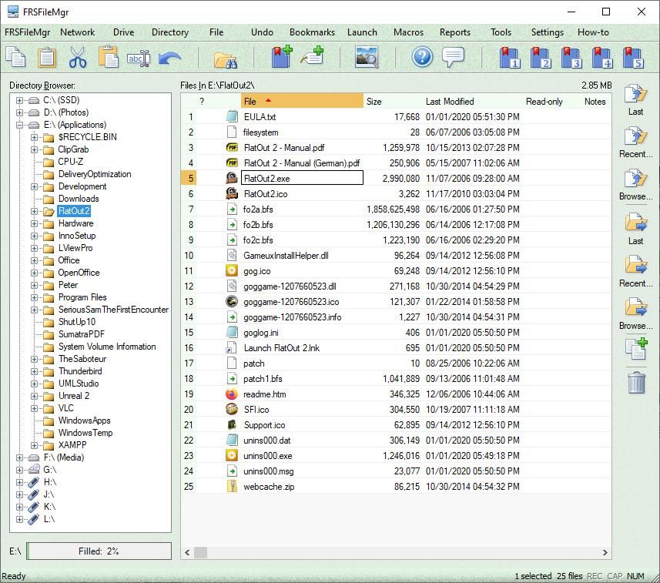Click the paste clipboard icon
This screenshot has width=660, height=583.
coord(47,58)
